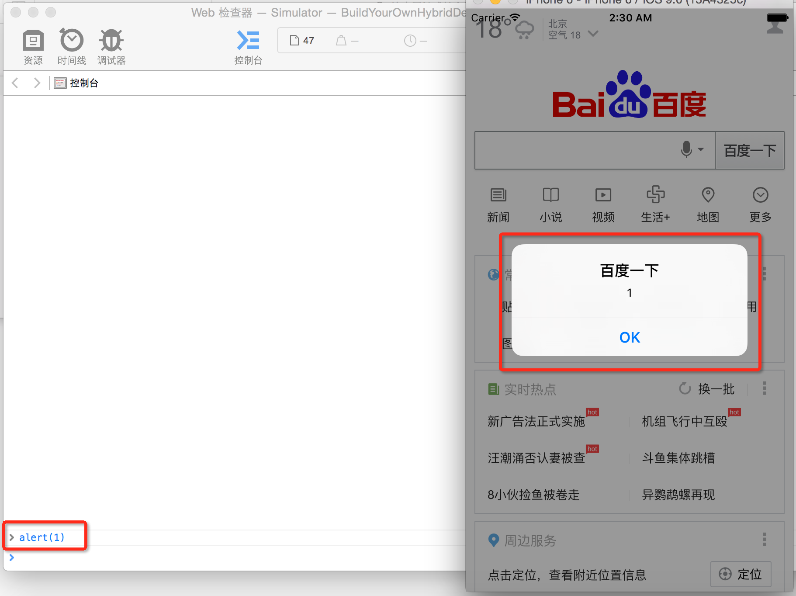Open 新广告法正式实施 news link

click(536, 421)
